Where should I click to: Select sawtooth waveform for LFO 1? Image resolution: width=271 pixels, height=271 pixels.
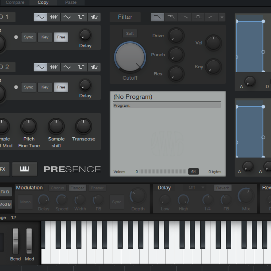pos(54,17)
